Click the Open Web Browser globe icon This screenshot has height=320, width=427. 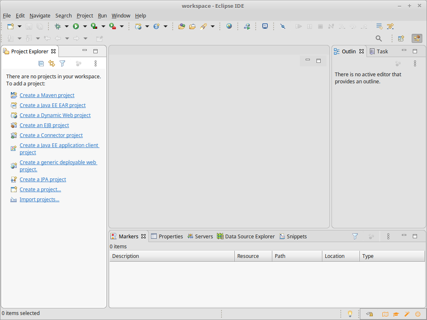[229, 26]
